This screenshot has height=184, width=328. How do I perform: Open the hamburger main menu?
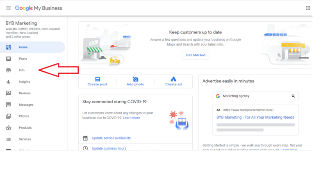click(x=8, y=8)
